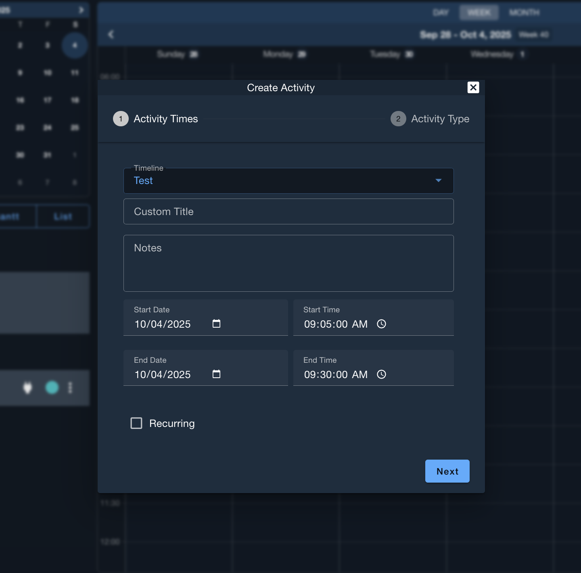The width and height of the screenshot is (581, 573).
Task: Switch to the MONTH view tab
Action: coord(524,13)
